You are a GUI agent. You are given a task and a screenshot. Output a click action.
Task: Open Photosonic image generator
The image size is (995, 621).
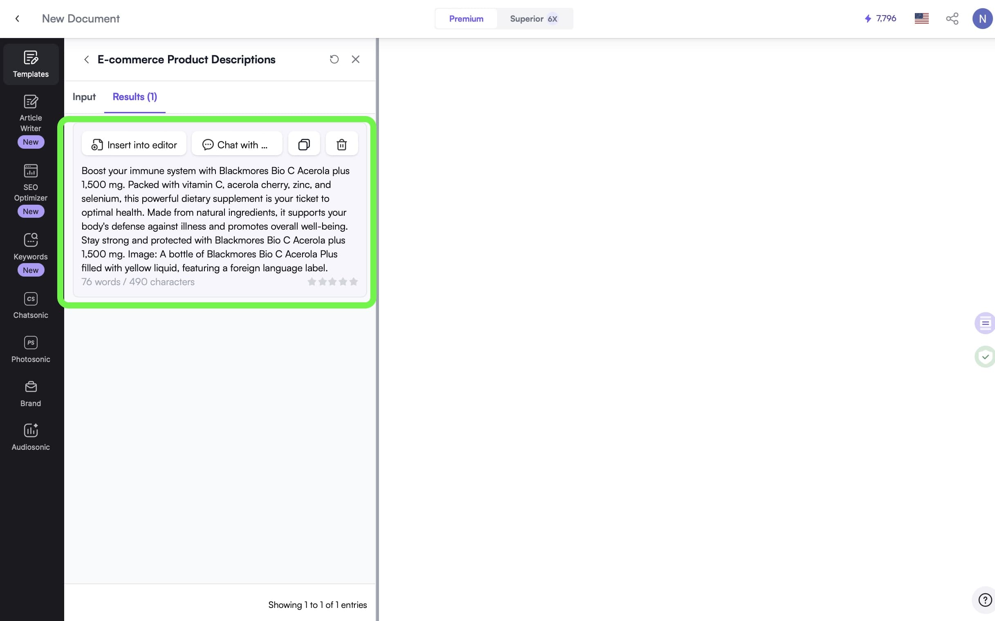coord(30,350)
